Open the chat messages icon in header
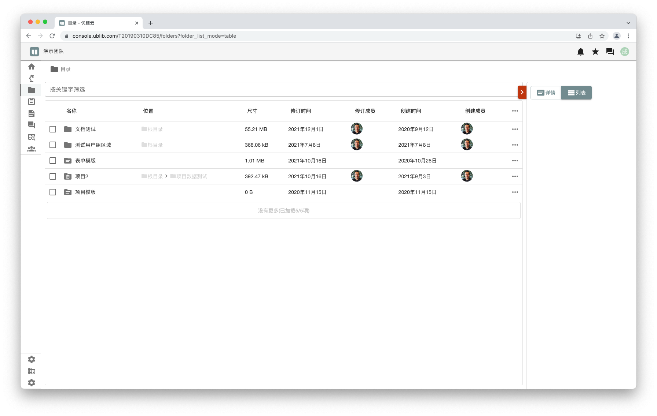Viewport: 657px width, 416px height. point(610,52)
